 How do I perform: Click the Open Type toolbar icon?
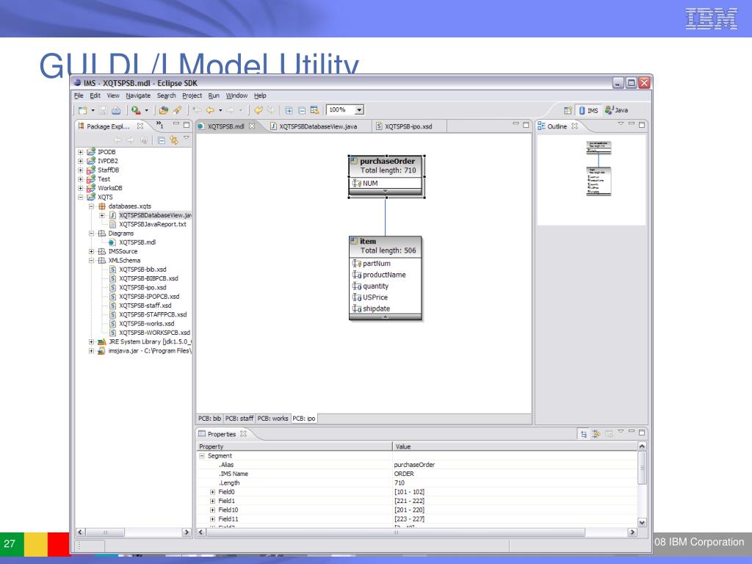[x=164, y=110]
